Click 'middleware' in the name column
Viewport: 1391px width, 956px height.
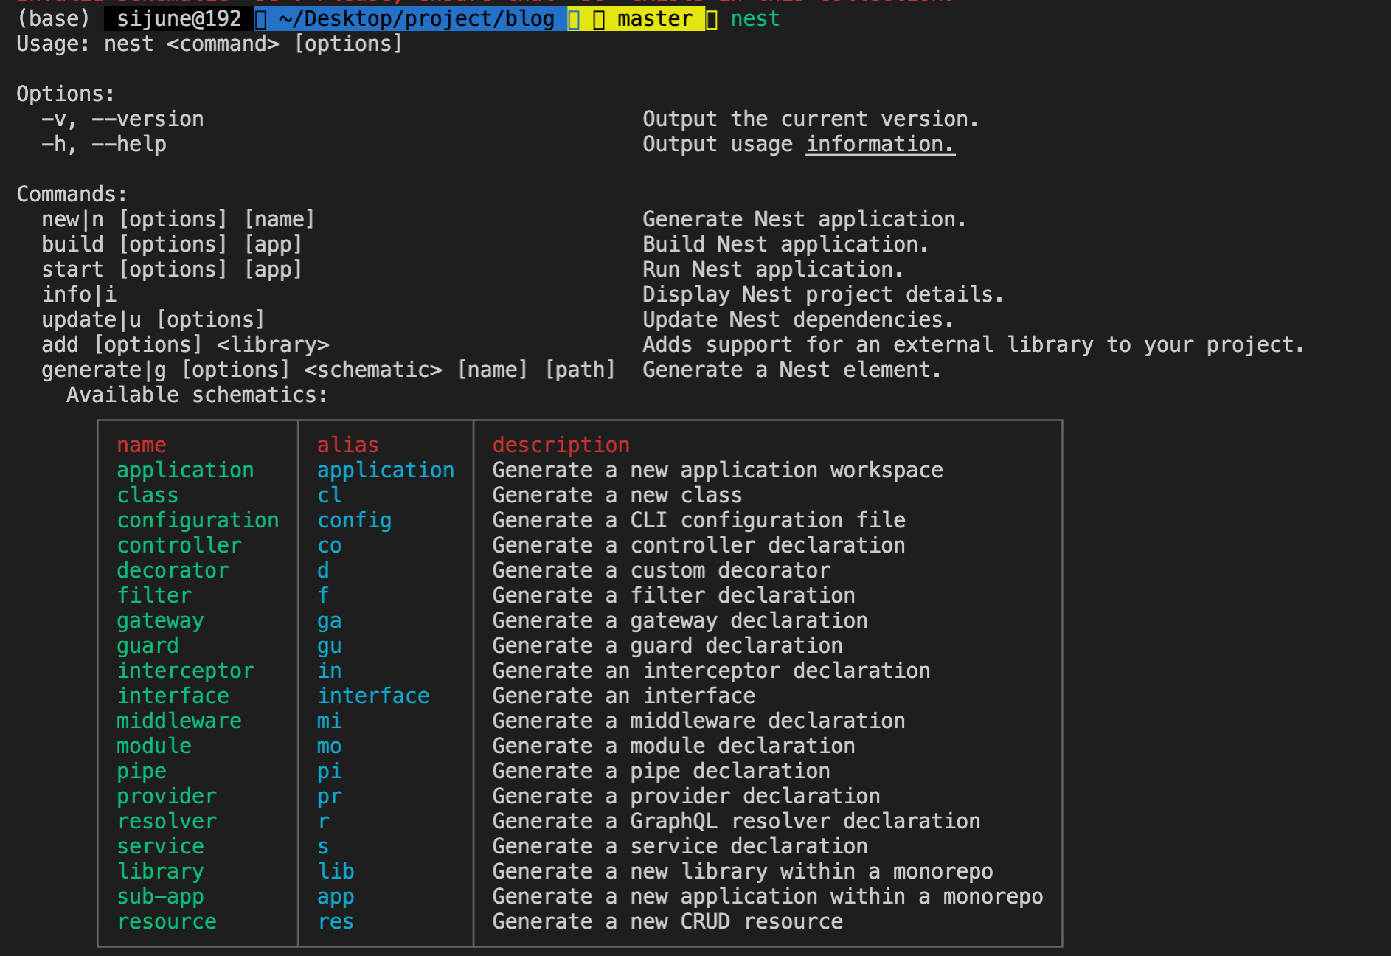coord(179,721)
